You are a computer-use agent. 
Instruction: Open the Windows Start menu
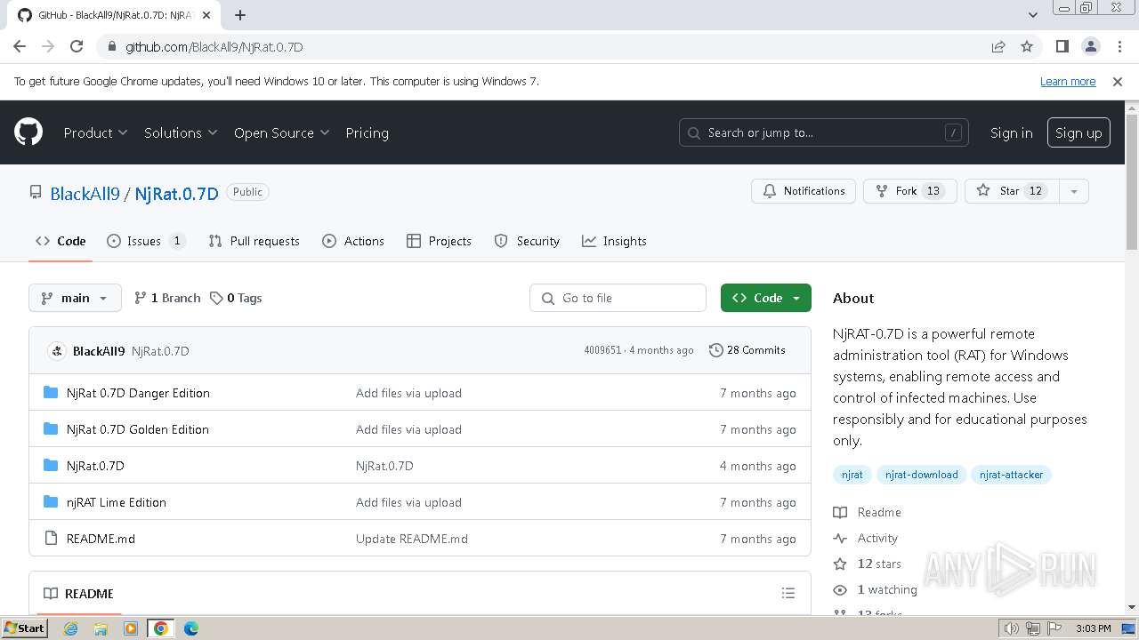tap(24, 628)
